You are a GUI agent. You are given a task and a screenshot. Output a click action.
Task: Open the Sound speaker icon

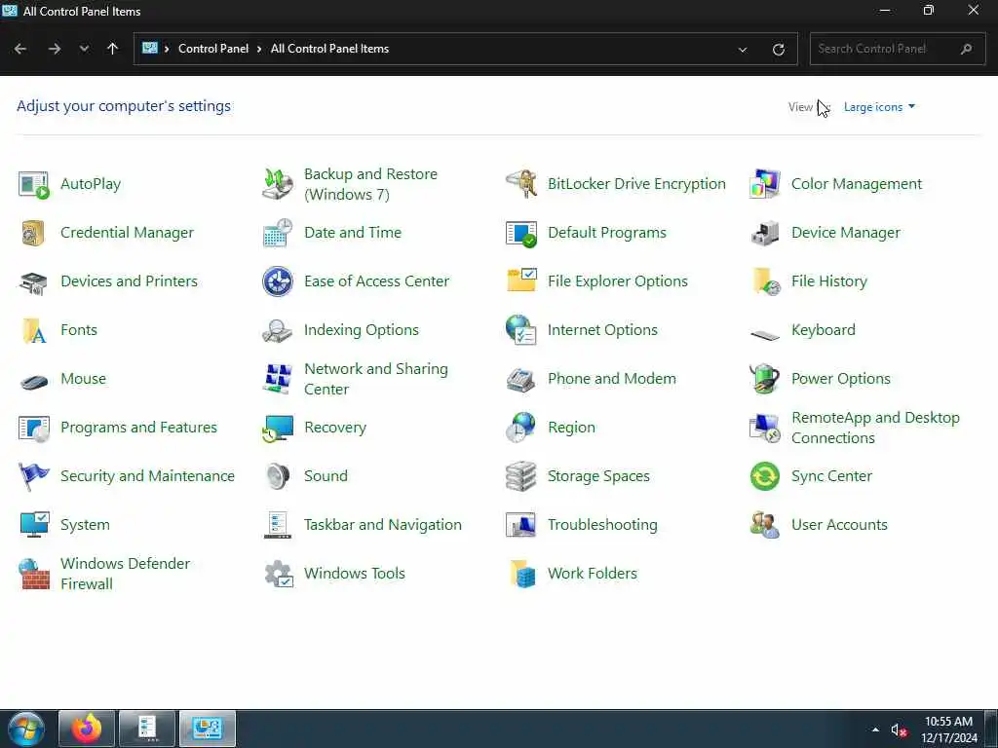point(278,476)
